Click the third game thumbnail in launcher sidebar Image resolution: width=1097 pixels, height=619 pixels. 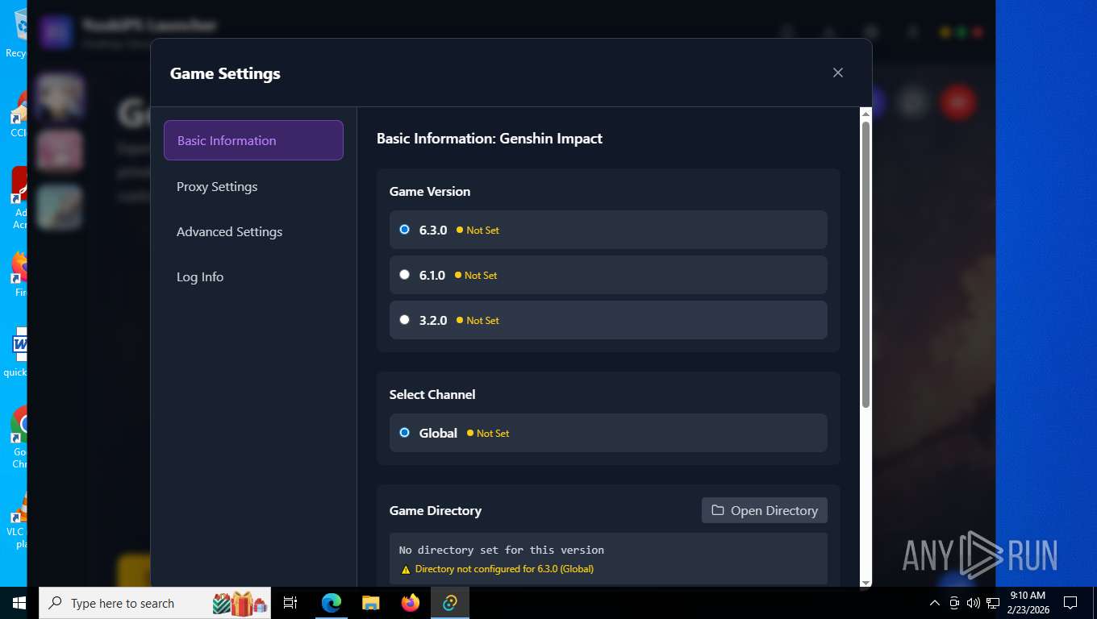pyautogui.click(x=60, y=206)
